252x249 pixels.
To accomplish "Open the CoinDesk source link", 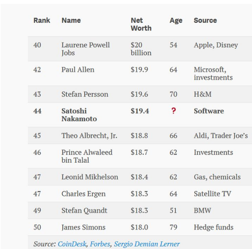I will tap(72, 244).
